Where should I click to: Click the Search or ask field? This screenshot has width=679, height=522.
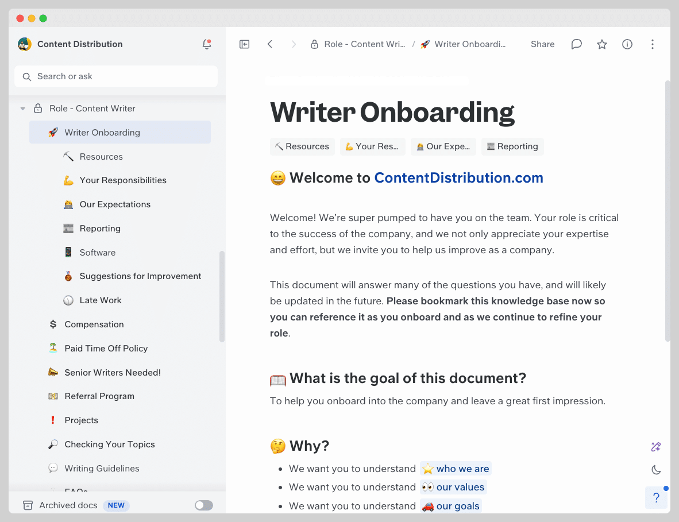coord(116,76)
